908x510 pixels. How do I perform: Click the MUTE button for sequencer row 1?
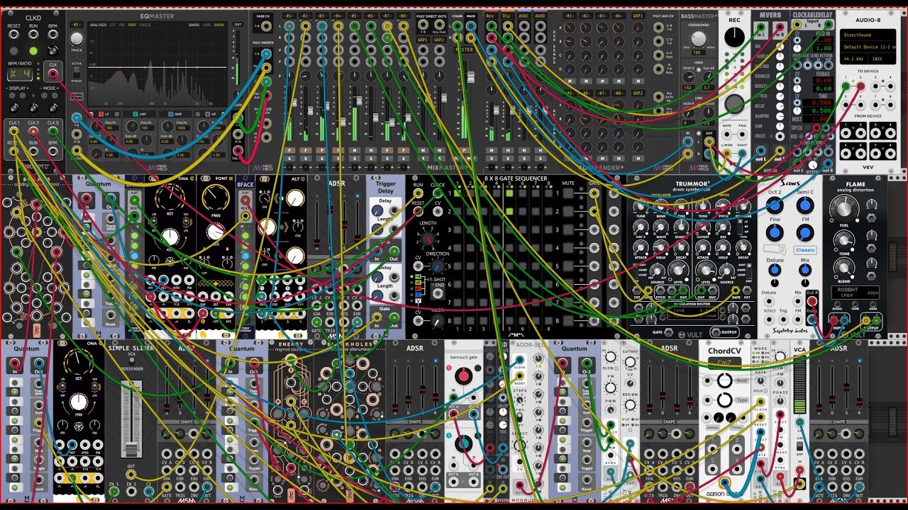(568, 193)
